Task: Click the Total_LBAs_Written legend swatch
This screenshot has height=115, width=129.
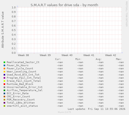Action: pos(4,103)
